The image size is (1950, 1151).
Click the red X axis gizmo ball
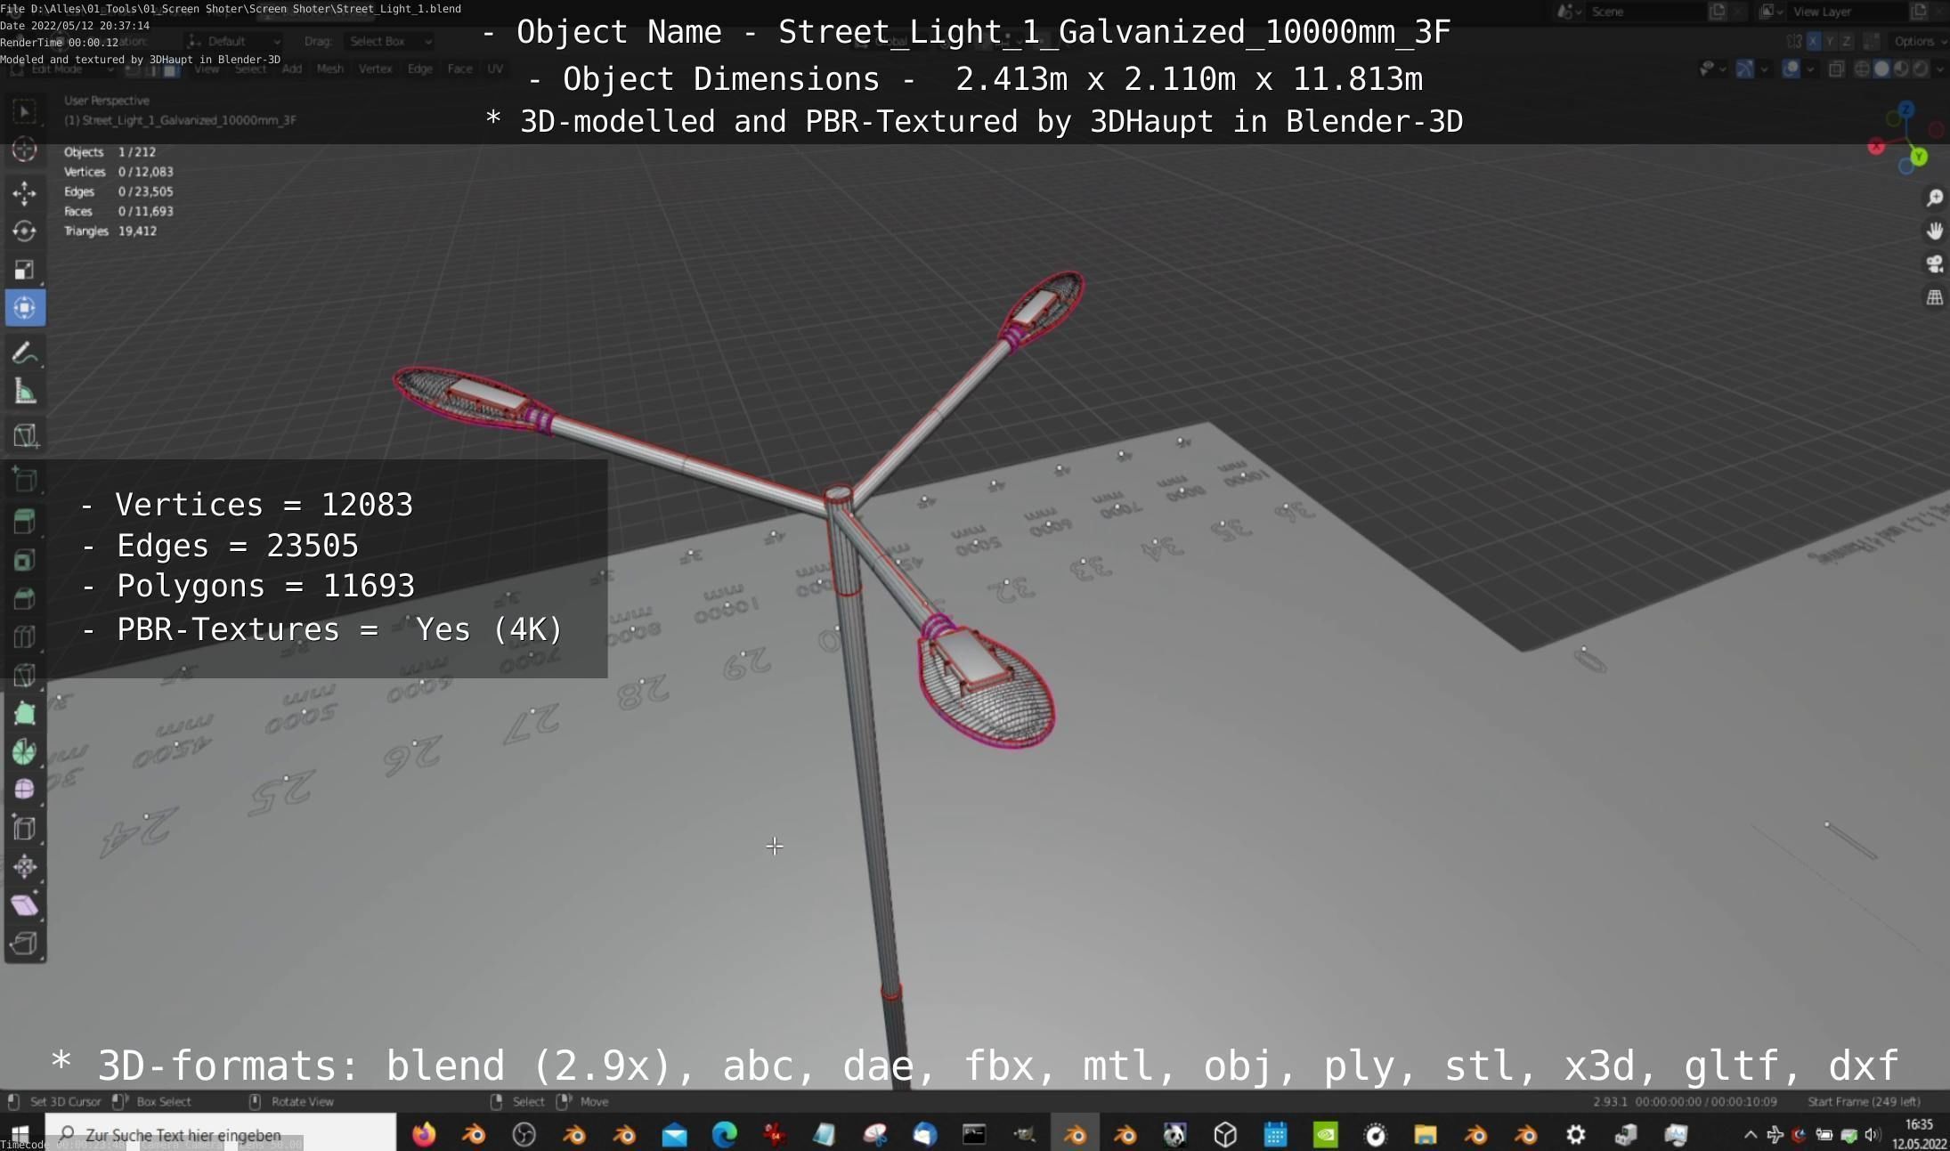tap(1876, 147)
